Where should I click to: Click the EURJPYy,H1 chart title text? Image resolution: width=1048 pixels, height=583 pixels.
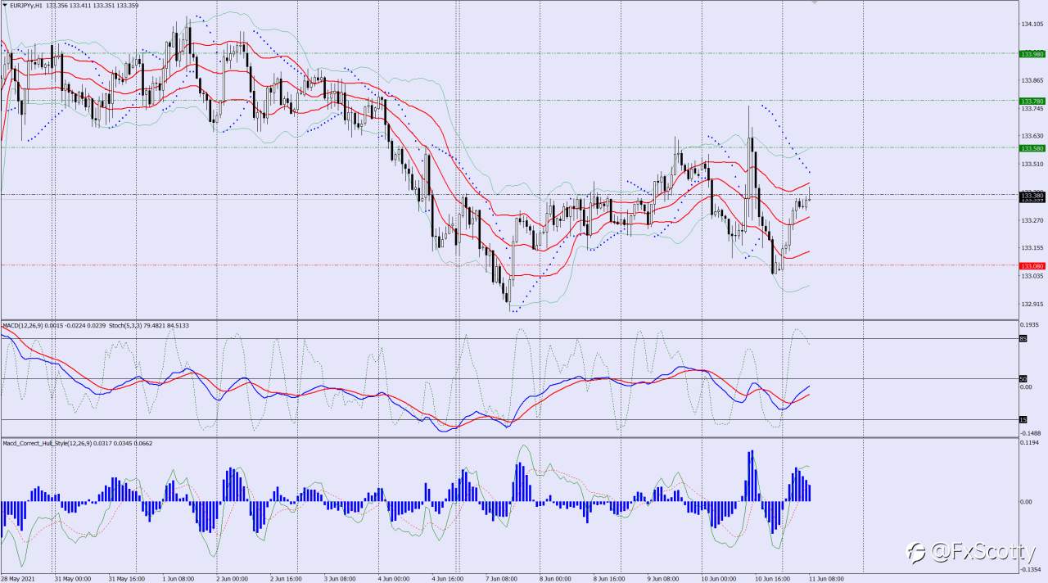pyautogui.click(x=25, y=5)
